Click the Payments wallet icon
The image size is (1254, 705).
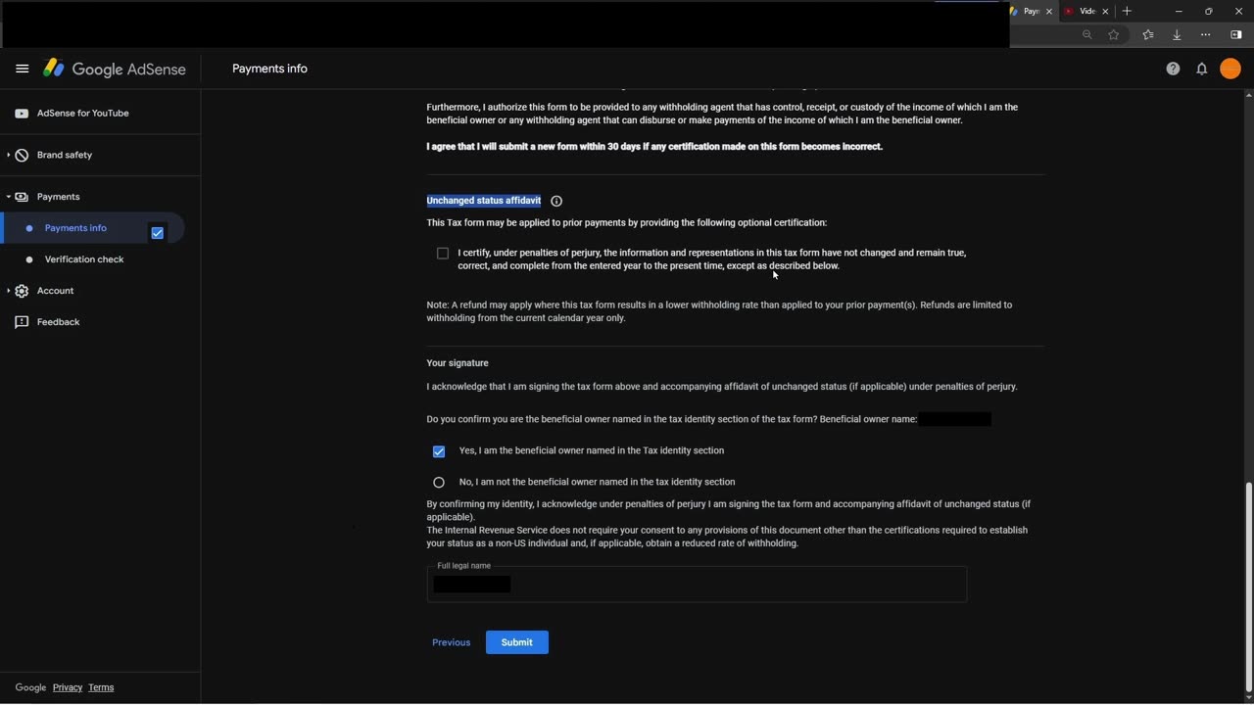[x=22, y=197]
